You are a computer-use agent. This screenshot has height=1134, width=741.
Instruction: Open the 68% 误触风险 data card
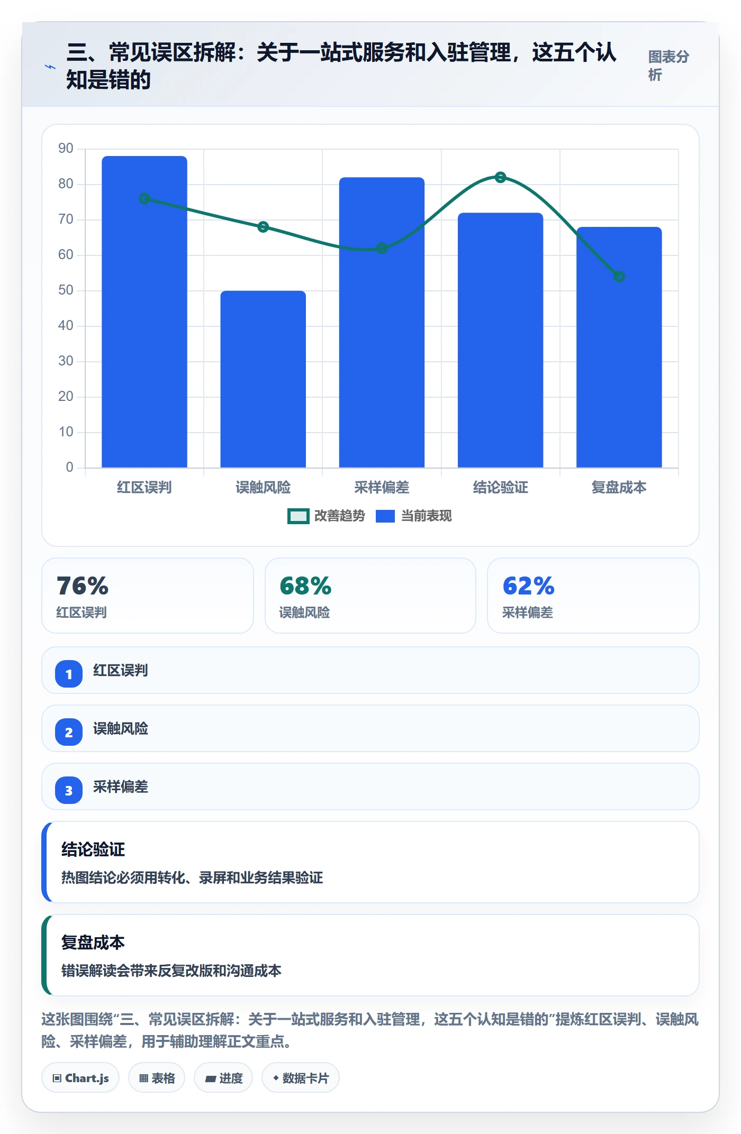pyautogui.click(x=370, y=596)
